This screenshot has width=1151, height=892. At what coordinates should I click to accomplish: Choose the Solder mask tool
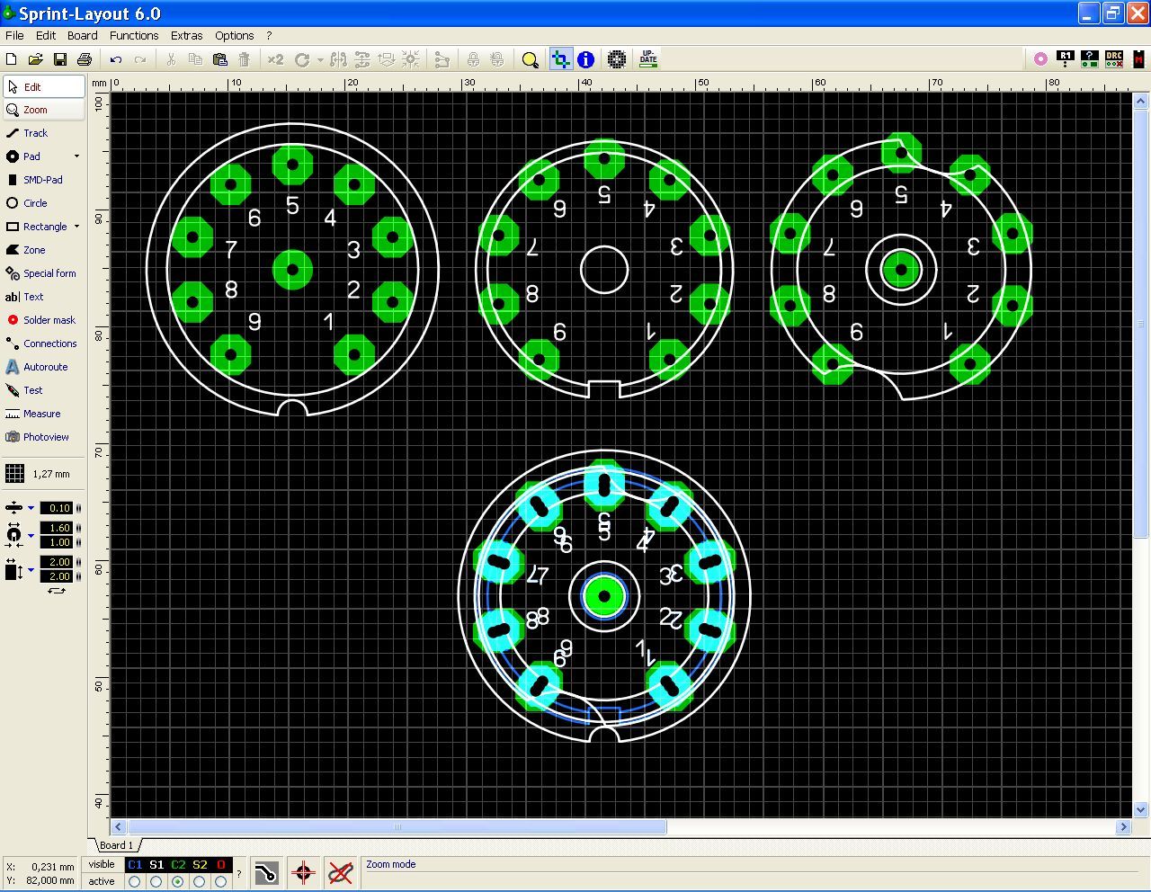tap(43, 320)
